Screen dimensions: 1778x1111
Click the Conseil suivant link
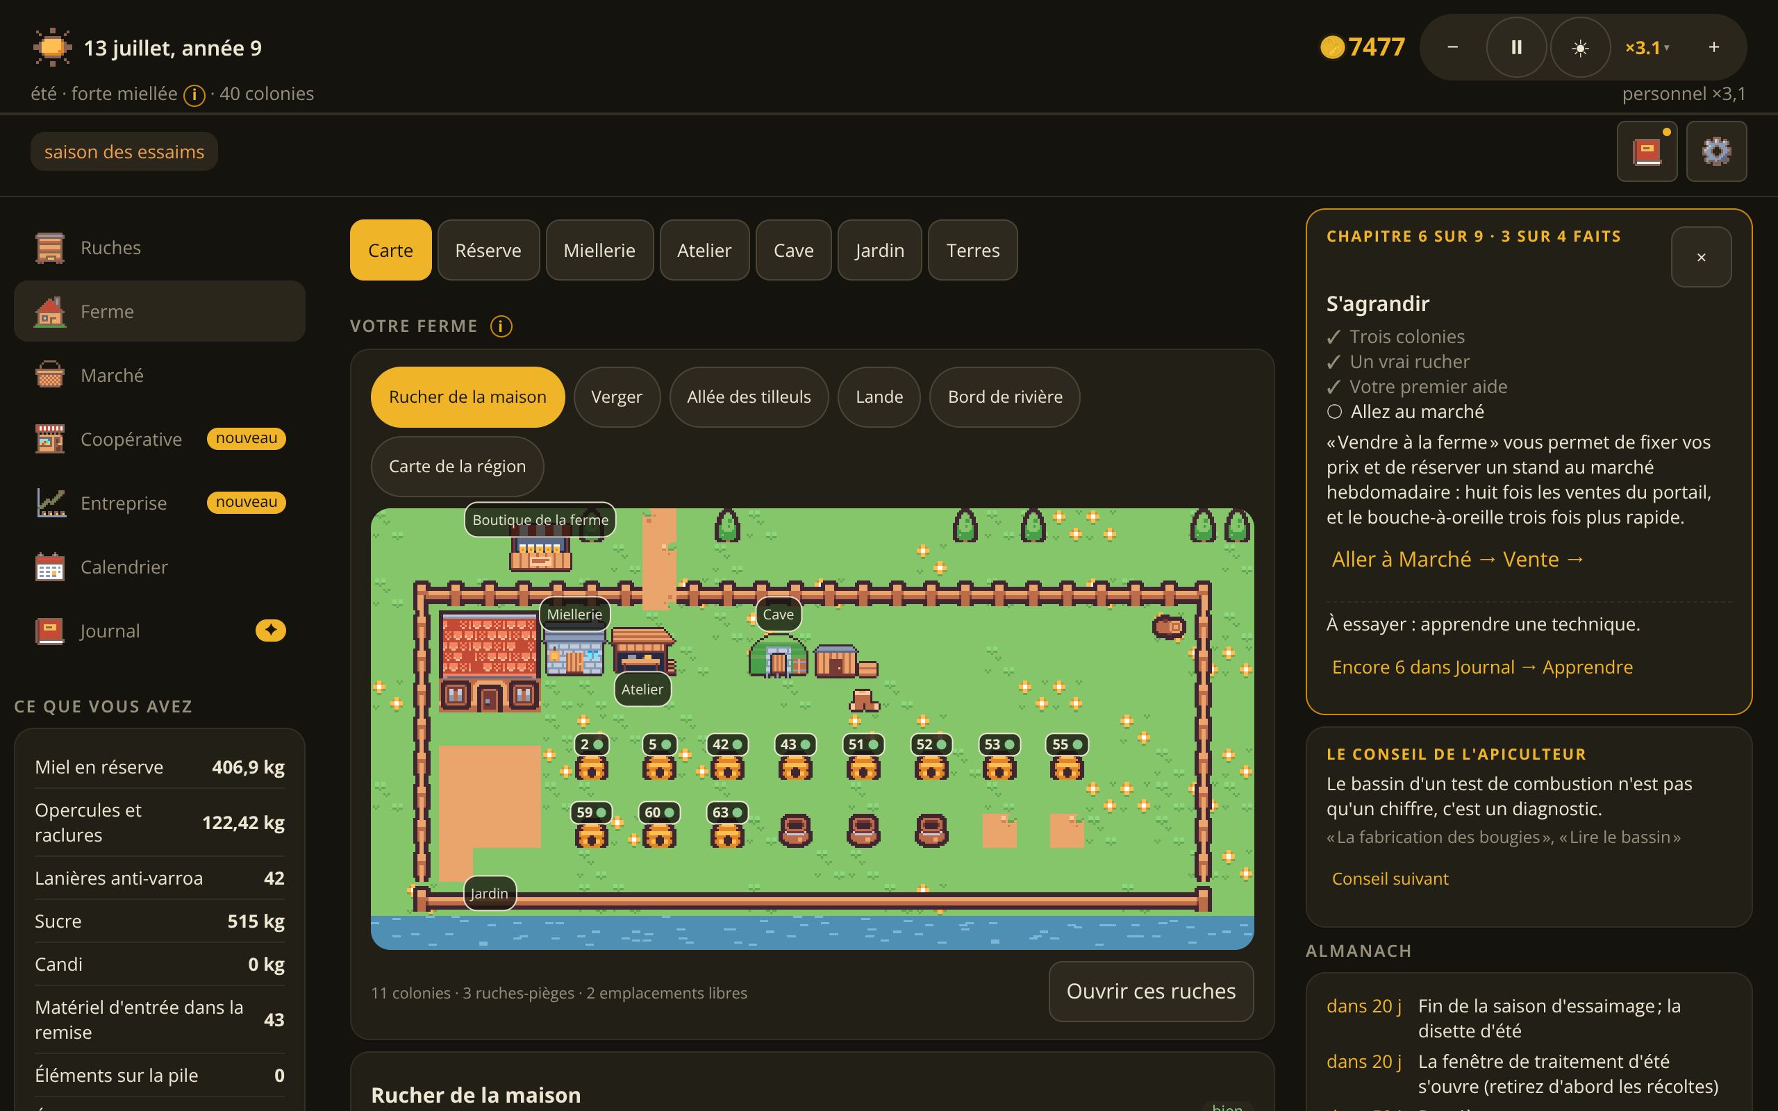pos(1390,879)
